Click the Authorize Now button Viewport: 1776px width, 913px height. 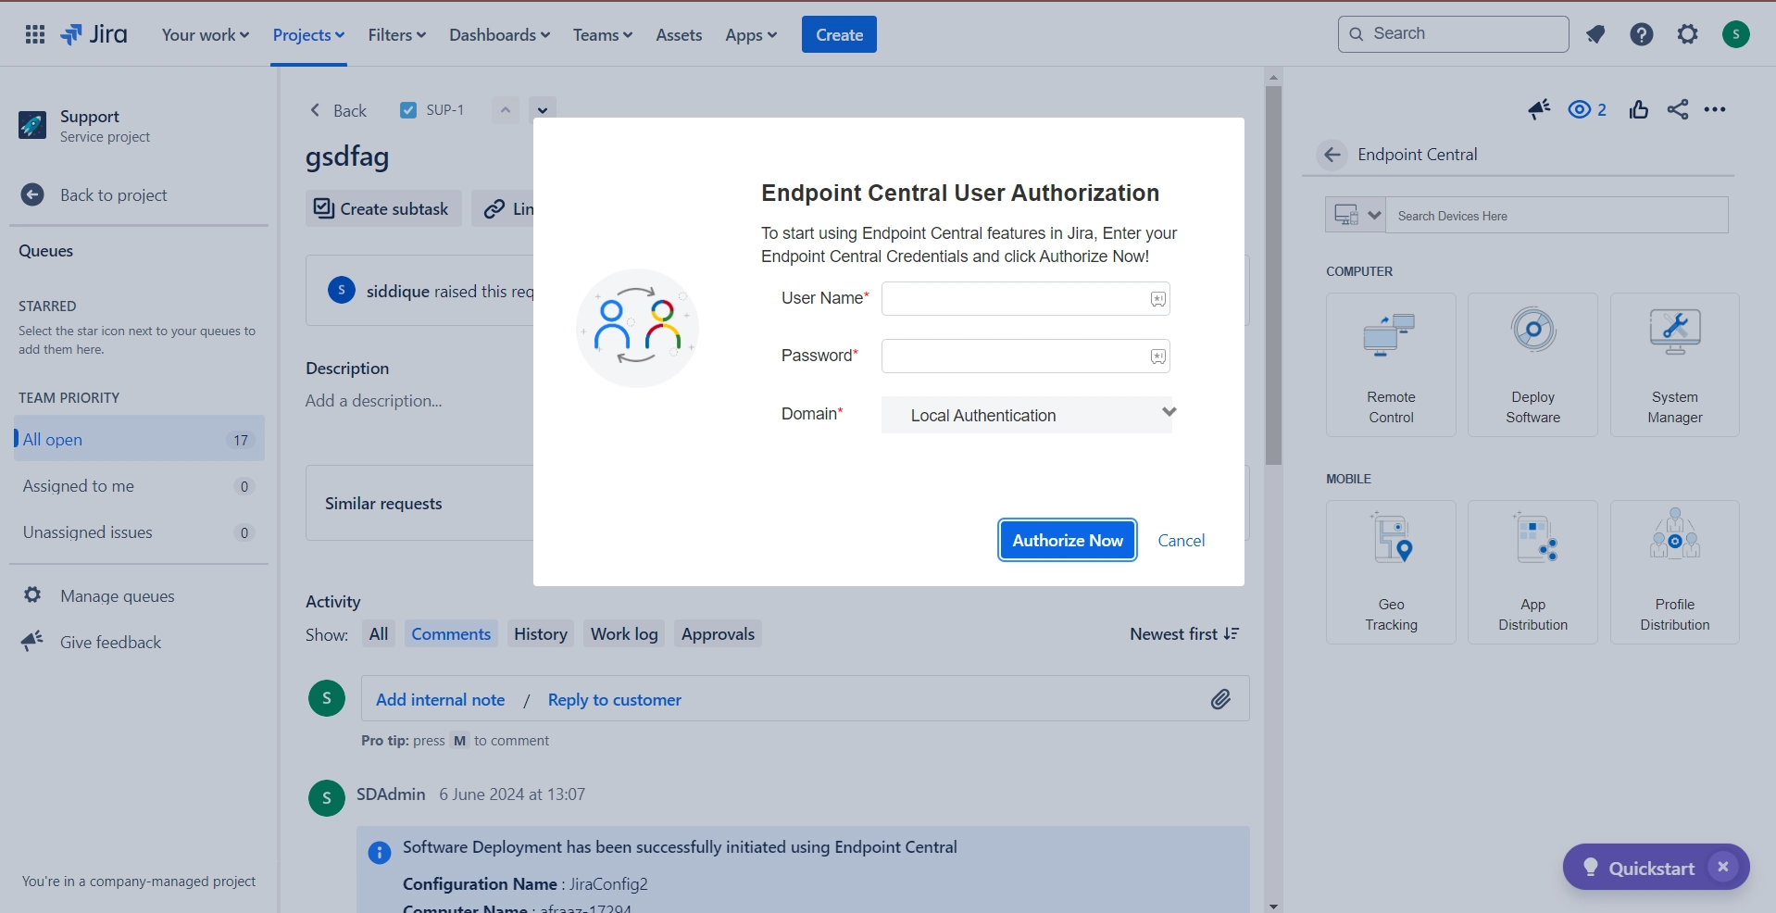click(x=1068, y=540)
